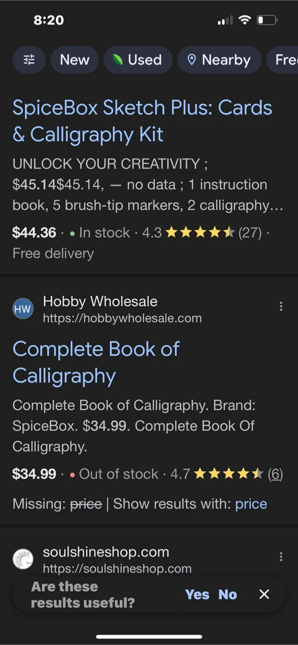Tap the leaf icon in Used chip
Image resolution: width=298 pixels, height=645 pixels.
[118, 60]
